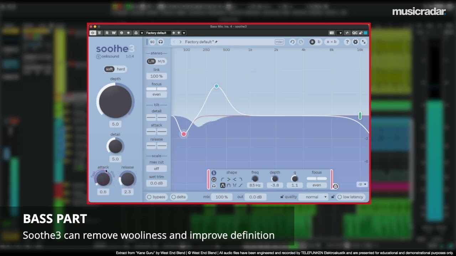Go to next soothe preset arrow
456x256 pixels.
point(181,42)
